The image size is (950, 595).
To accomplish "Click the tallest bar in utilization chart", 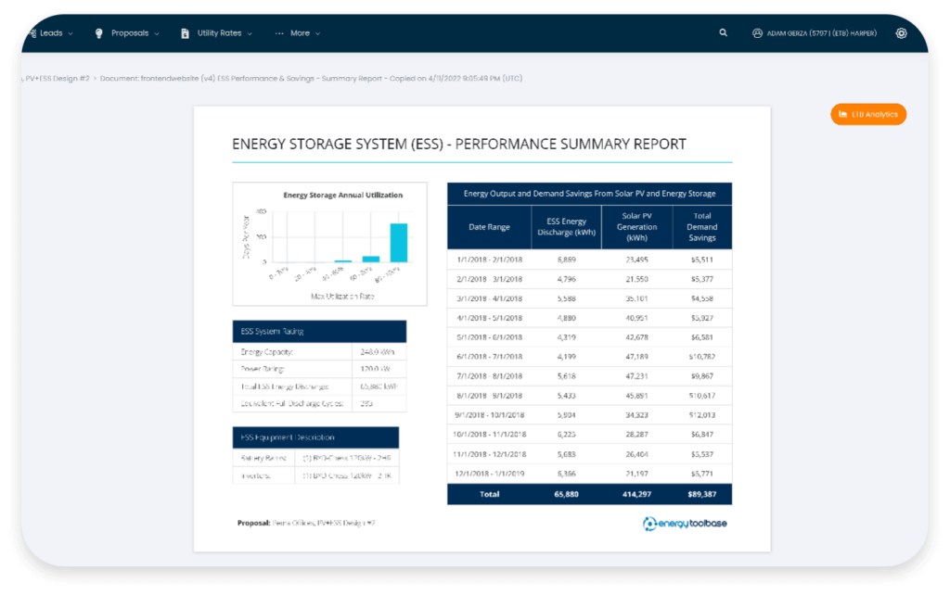I will pyautogui.click(x=398, y=243).
